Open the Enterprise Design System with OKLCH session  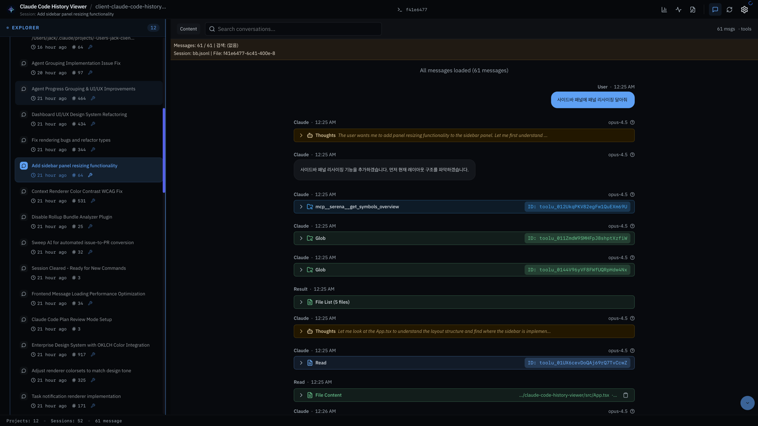pyautogui.click(x=89, y=350)
